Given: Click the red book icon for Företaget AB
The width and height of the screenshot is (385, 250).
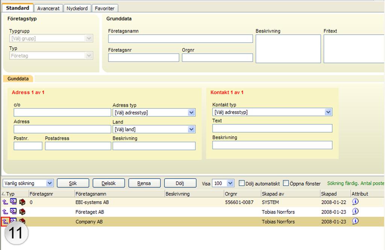Looking at the screenshot, I should coord(22,212).
